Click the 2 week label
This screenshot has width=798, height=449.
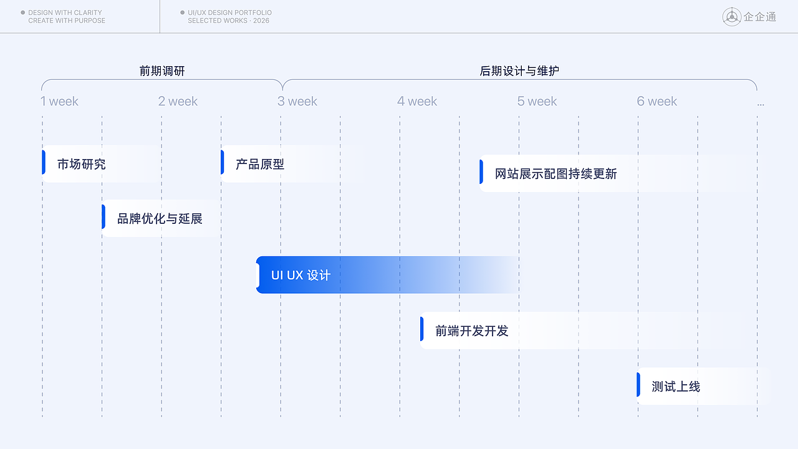pos(178,102)
